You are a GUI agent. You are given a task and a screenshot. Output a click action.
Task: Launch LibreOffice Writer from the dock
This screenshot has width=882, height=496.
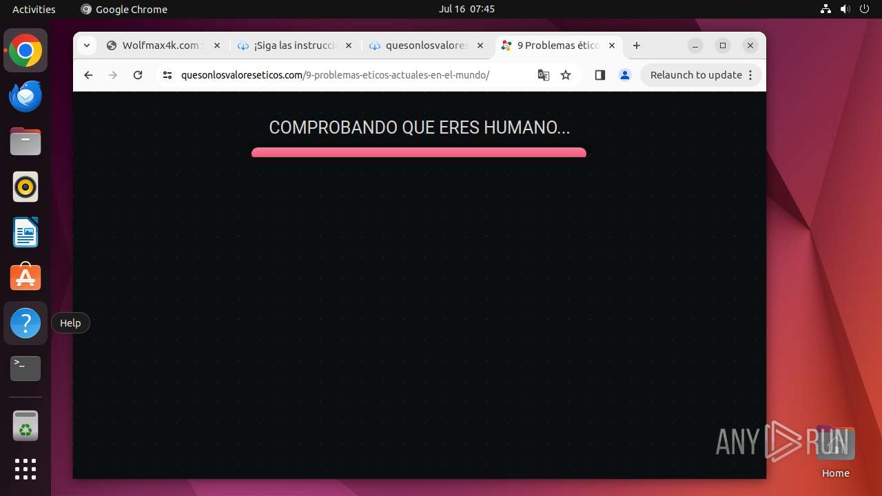pos(25,232)
